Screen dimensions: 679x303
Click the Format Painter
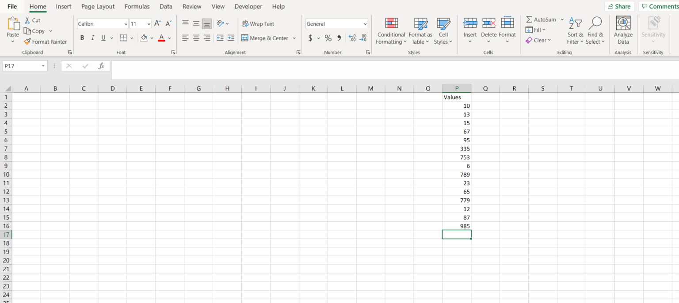(46, 42)
